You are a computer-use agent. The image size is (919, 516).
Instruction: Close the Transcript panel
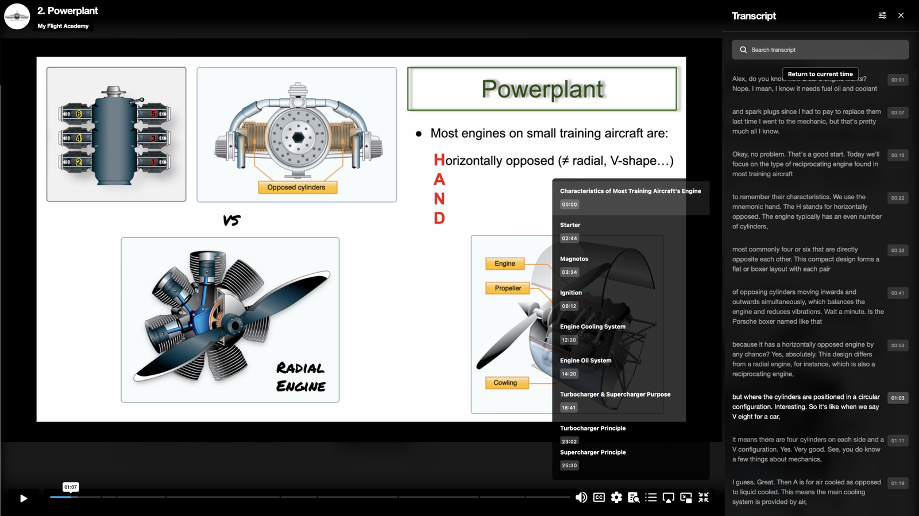[901, 15]
